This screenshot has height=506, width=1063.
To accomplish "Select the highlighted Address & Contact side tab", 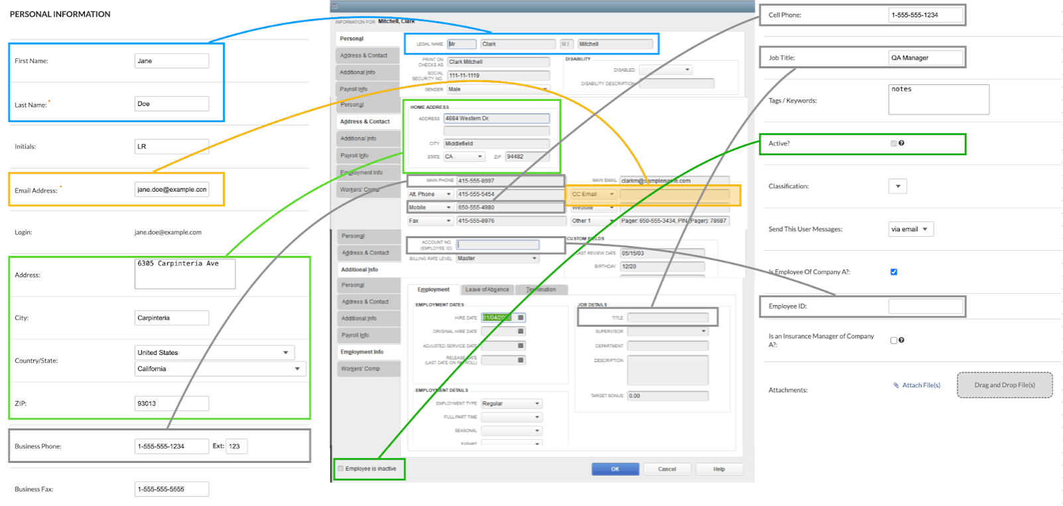I will coord(369,121).
